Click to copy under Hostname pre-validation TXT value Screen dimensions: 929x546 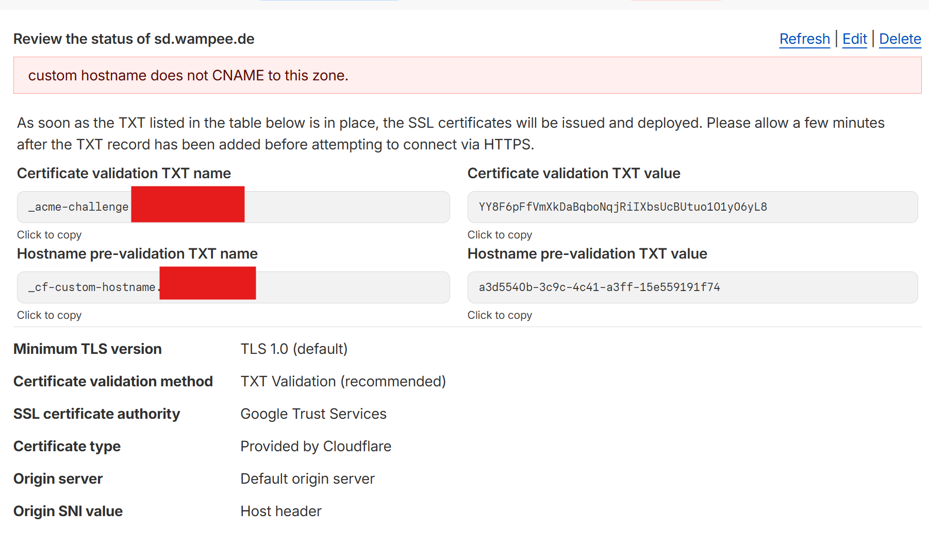point(500,315)
